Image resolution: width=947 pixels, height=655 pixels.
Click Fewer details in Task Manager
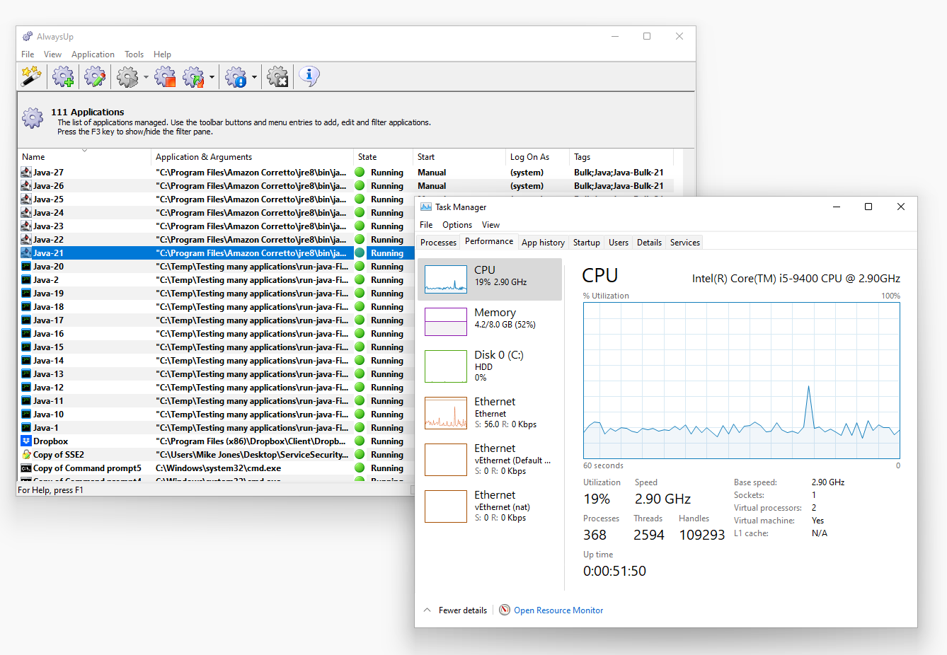point(463,610)
